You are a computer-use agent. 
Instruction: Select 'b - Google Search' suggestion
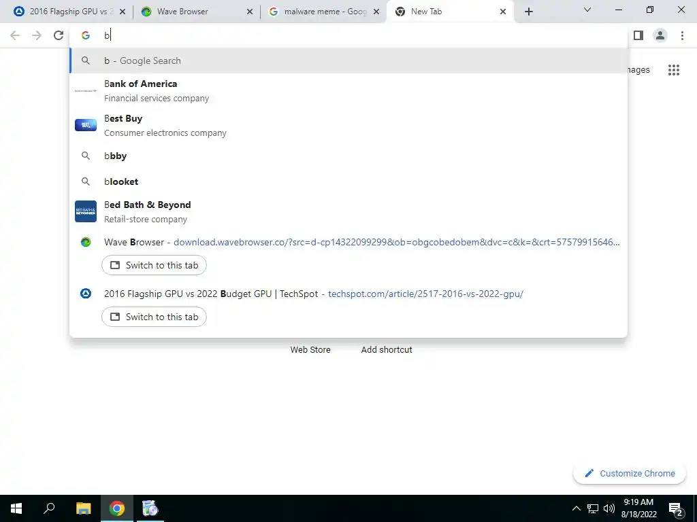click(348, 60)
